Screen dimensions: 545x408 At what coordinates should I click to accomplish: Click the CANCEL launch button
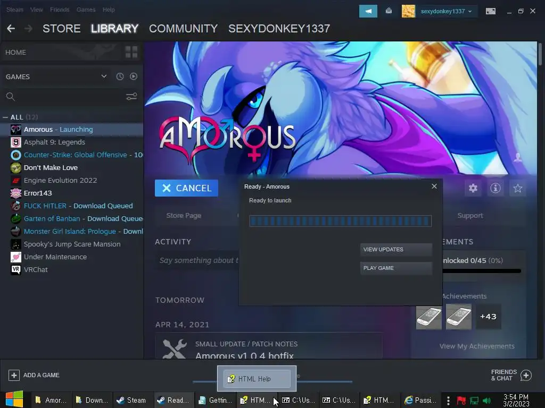(186, 188)
